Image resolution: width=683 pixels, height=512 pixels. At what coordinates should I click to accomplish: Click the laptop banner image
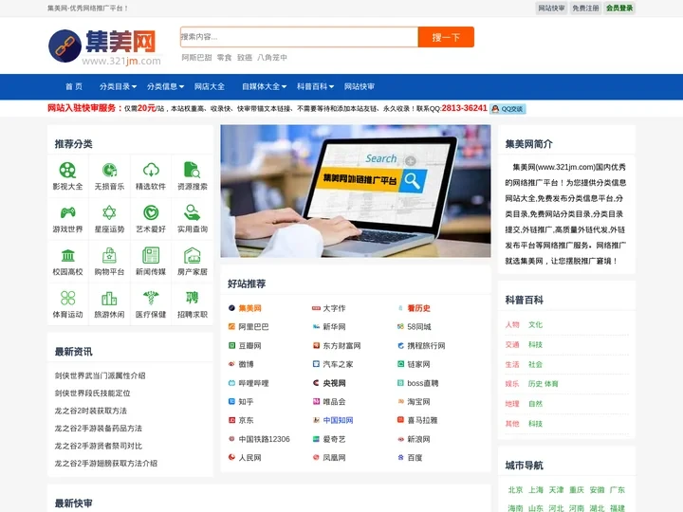coord(356,192)
